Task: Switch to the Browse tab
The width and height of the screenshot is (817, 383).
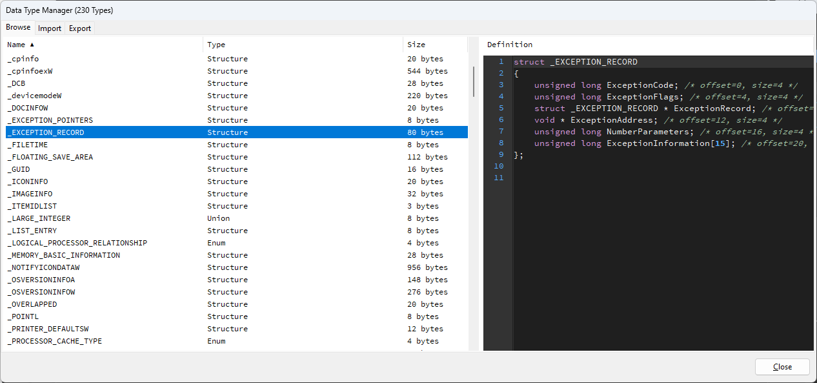Action: [x=18, y=28]
